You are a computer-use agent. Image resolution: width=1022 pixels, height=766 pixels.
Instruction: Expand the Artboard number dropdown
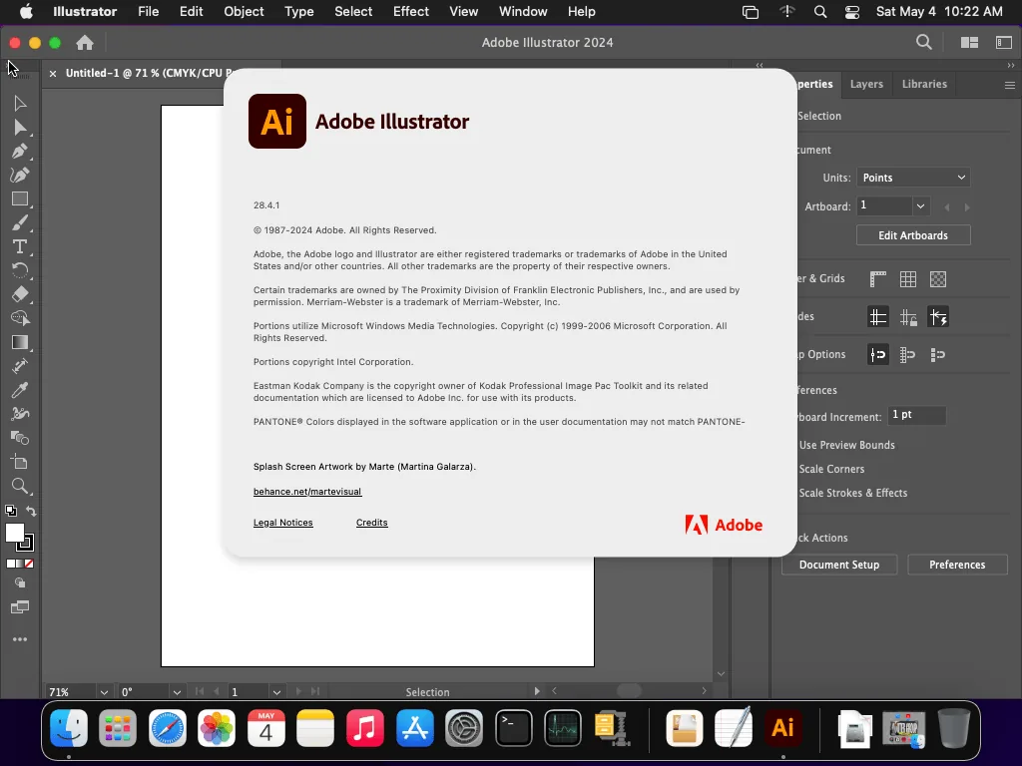[x=920, y=206]
